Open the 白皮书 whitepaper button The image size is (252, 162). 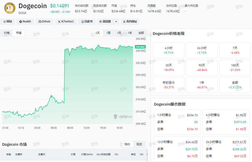point(87,22)
